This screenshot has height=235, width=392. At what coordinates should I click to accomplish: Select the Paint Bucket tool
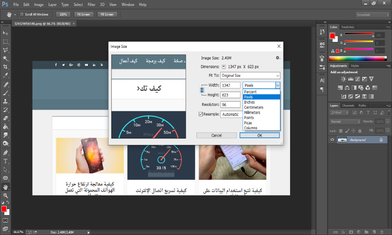[5, 127]
